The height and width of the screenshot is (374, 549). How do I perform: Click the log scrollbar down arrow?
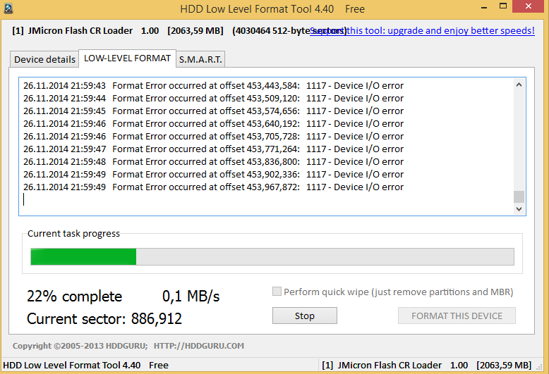(x=519, y=208)
